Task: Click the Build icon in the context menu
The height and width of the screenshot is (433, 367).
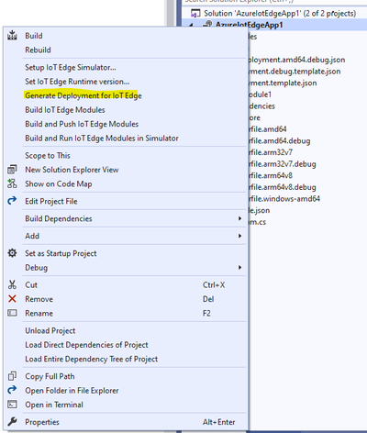Action: [x=12, y=36]
